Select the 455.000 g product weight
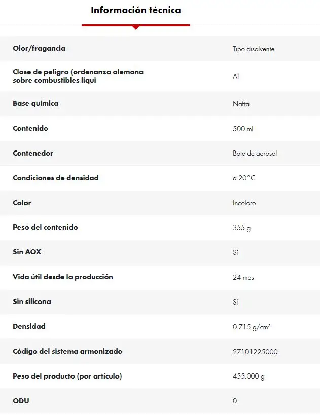 coord(248,376)
